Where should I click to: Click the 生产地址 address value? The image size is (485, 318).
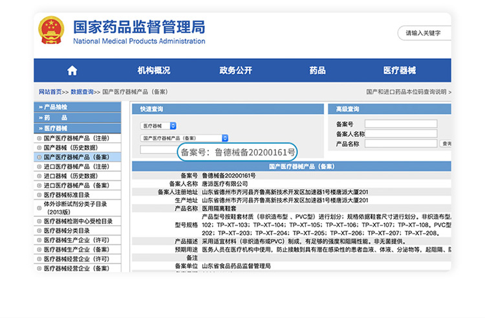(x=285, y=200)
